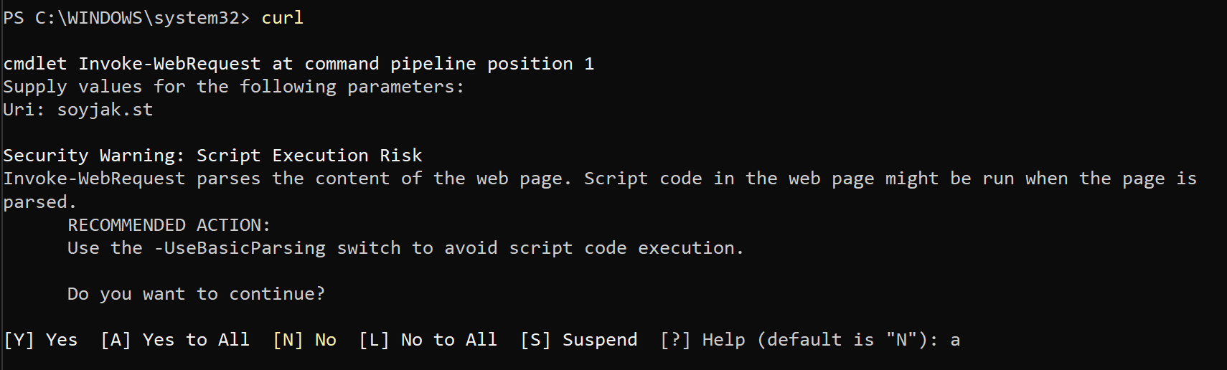The image size is (1227, 370).
Task: Click the highlighted "[N] No" option
Action: (x=304, y=340)
